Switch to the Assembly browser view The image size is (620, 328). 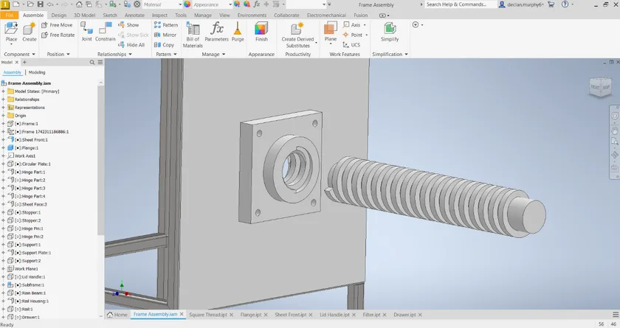pos(13,72)
